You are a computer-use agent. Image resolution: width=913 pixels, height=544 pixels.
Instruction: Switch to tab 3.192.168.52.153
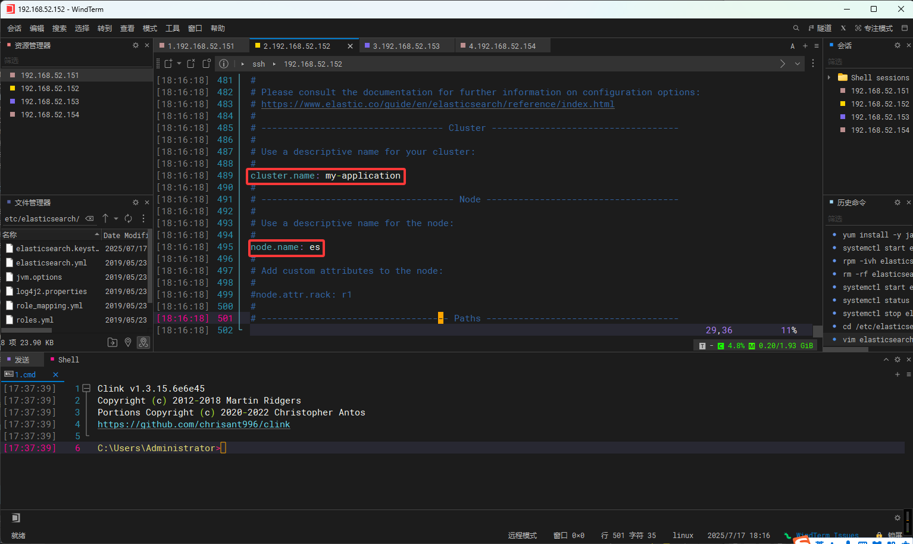tap(407, 45)
